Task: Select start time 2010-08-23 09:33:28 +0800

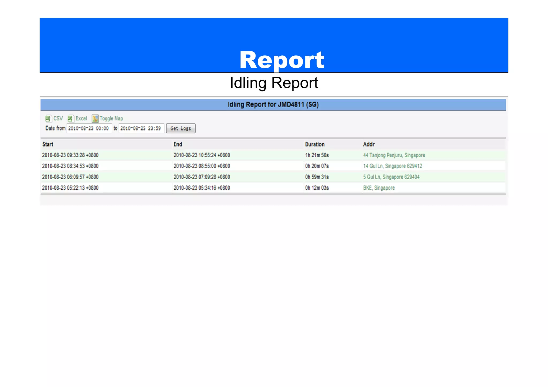Action: (70, 155)
